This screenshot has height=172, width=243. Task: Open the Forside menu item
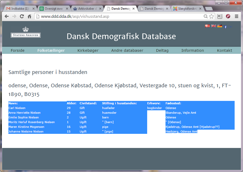18,50
